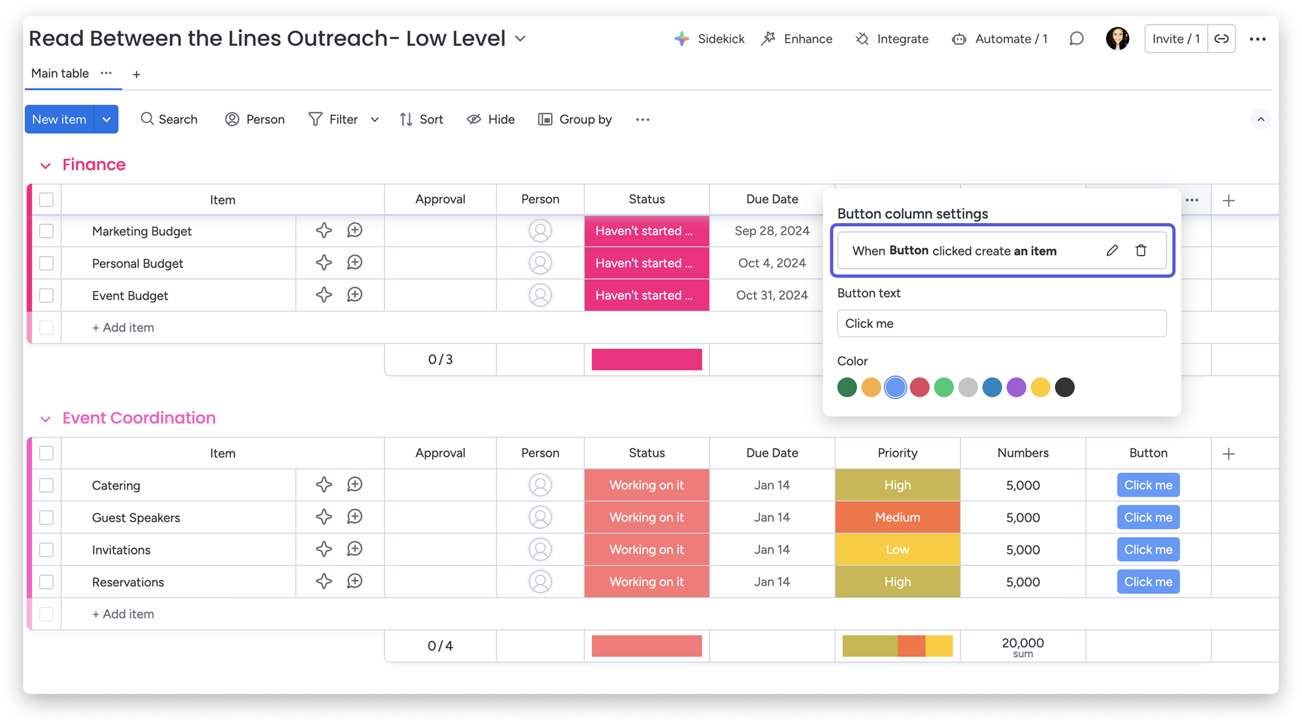
Task: Click the Button text input field
Action: (x=1001, y=324)
